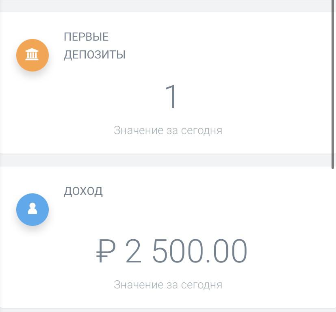Screen dimensions: 336x312
Task: Select the ДОХОД card heading
Action: (x=83, y=191)
